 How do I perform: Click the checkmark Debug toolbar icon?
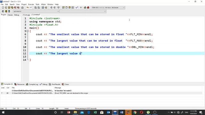(77, 8)
